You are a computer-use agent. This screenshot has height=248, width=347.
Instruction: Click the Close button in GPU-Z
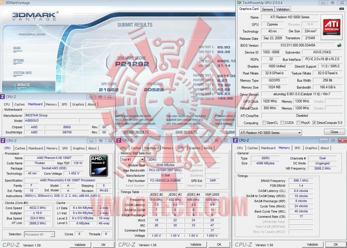(334, 132)
